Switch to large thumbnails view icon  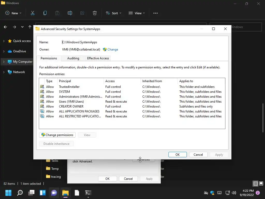(261, 183)
